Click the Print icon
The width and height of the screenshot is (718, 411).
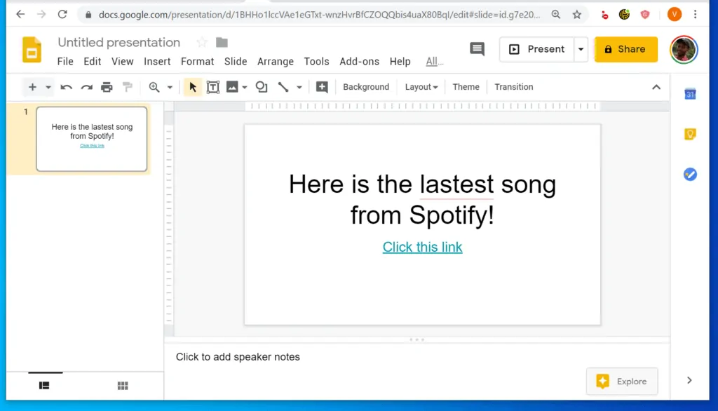(x=105, y=86)
